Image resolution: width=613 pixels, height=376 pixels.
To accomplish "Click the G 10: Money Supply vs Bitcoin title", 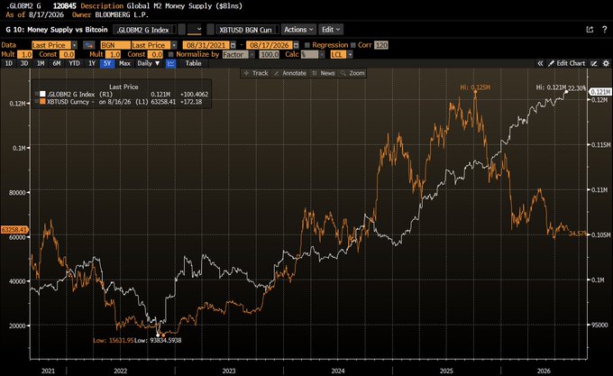I will click(56, 30).
